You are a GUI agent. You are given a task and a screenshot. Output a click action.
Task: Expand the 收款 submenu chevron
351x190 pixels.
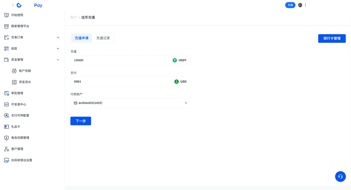tap(58, 49)
